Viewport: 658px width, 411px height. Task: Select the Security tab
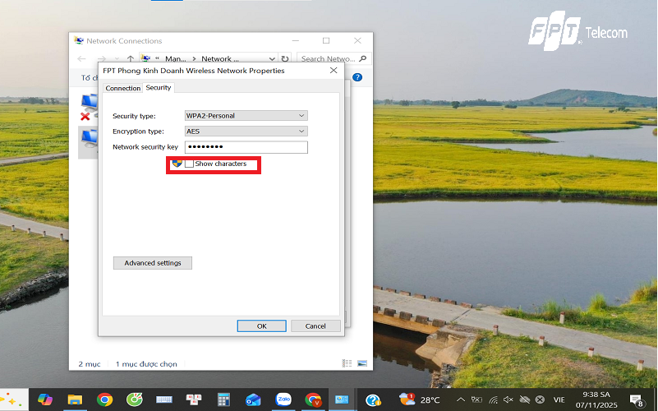(x=159, y=87)
